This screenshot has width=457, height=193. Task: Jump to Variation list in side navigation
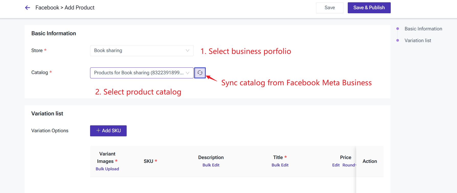click(x=418, y=41)
